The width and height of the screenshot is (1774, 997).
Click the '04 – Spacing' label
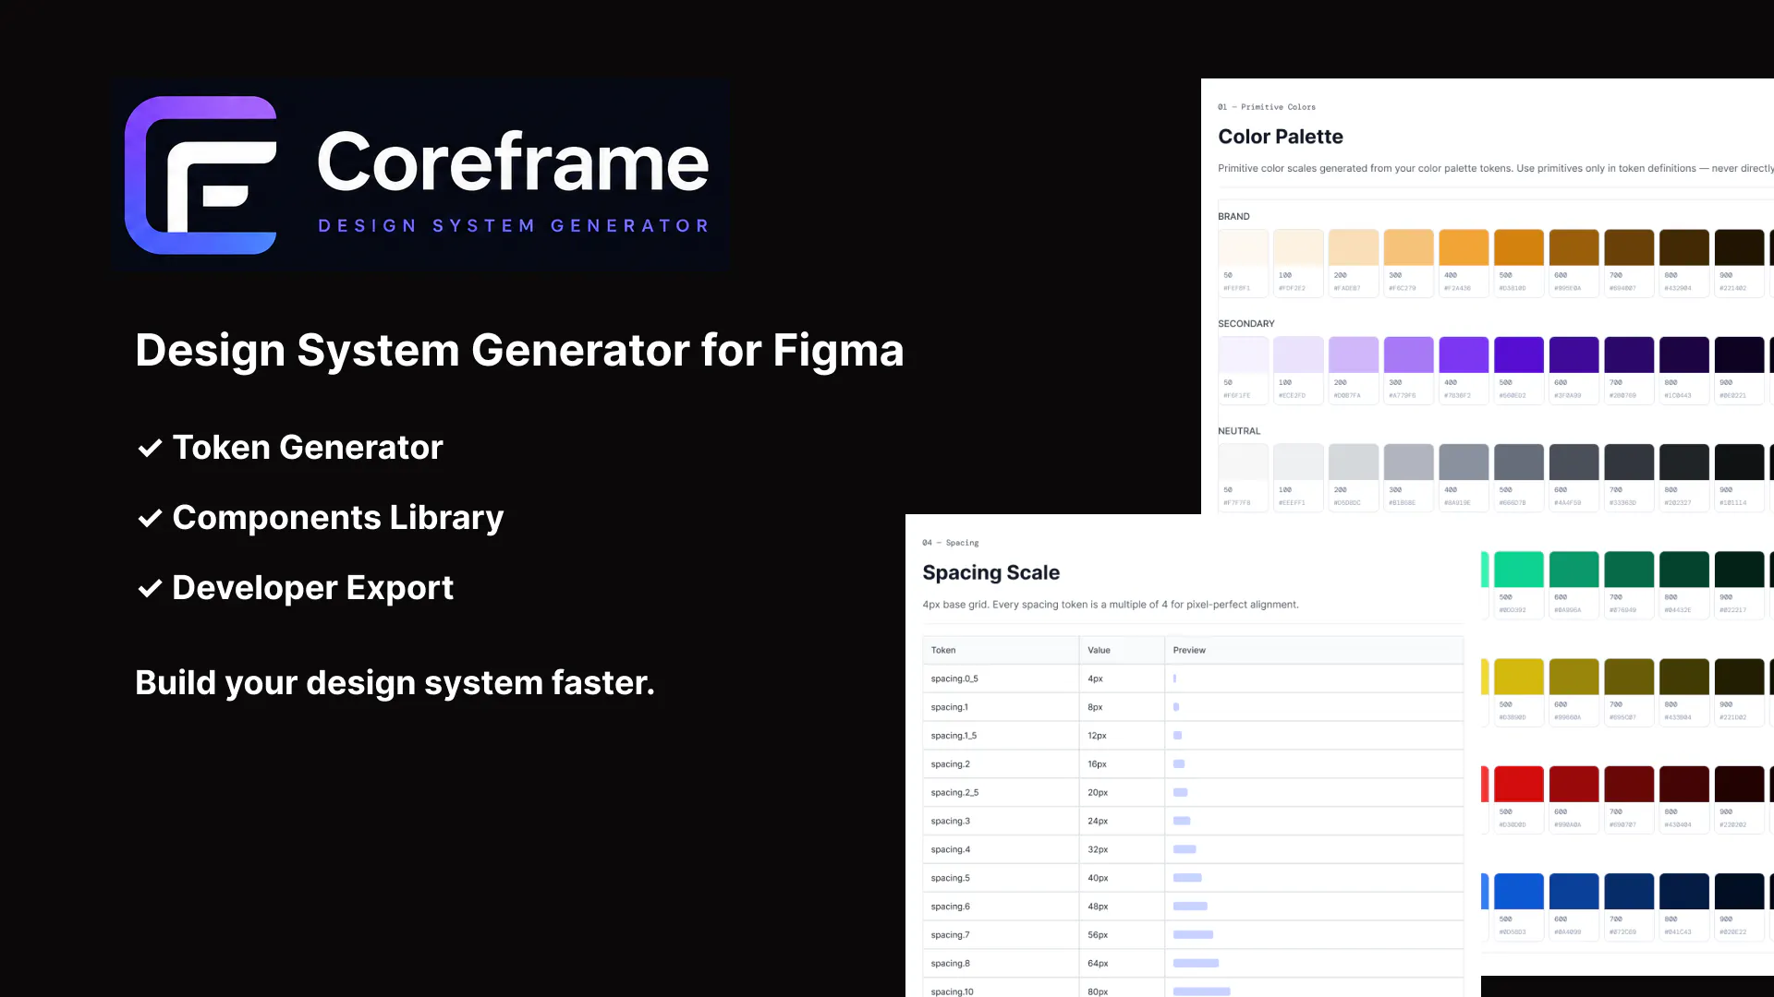951,543
